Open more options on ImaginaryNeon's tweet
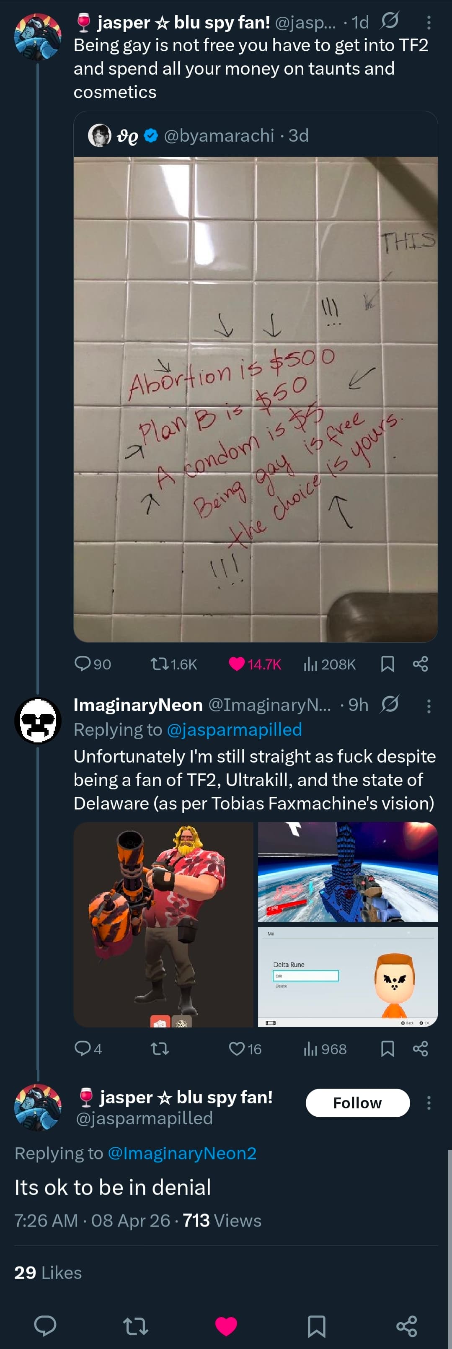The height and width of the screenshot is (1349, 452). point(429,706)
